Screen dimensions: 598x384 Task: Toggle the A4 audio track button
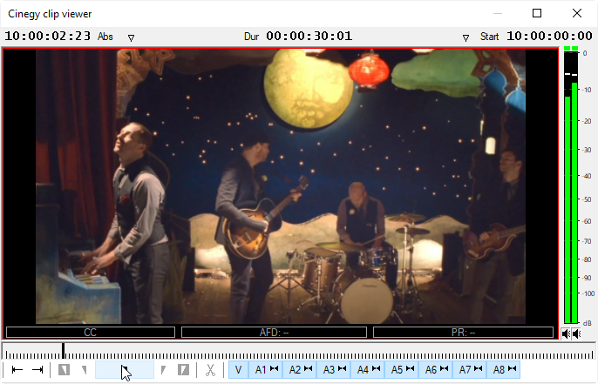tap(367, 370)
